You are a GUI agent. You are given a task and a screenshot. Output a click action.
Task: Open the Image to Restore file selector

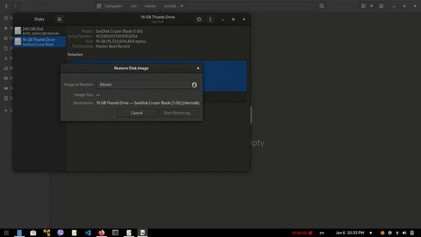pyautogui.click(x=147, y=85)
